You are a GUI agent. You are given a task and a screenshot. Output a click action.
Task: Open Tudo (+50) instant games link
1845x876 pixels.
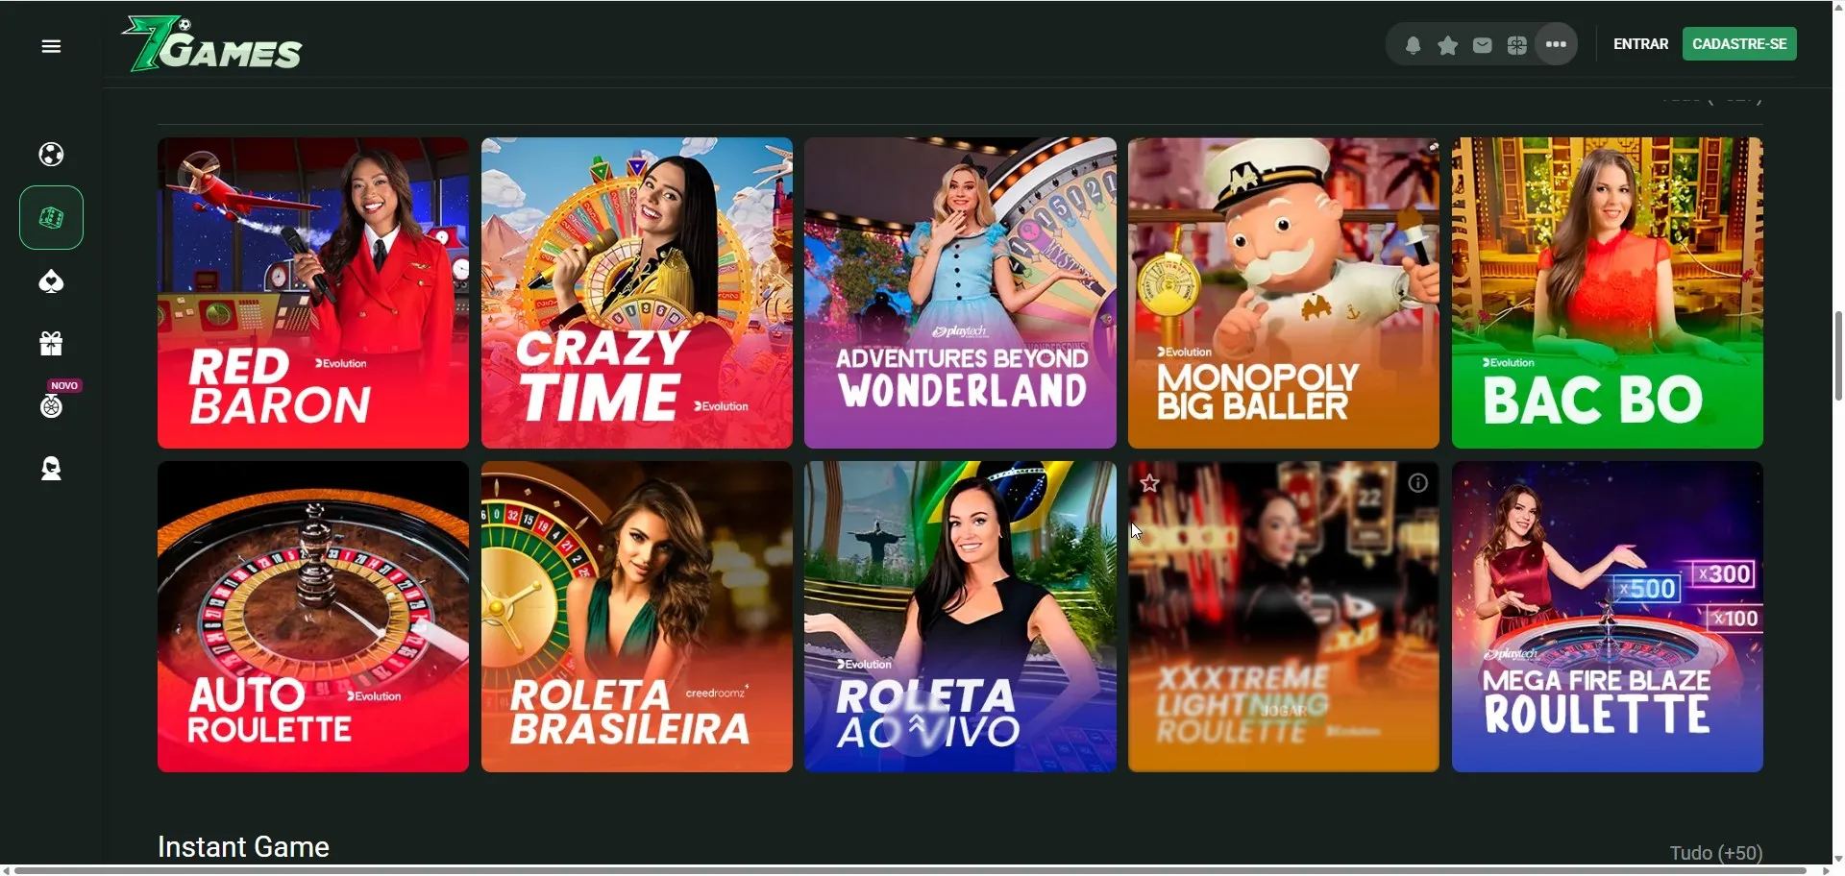point(1716,853)
